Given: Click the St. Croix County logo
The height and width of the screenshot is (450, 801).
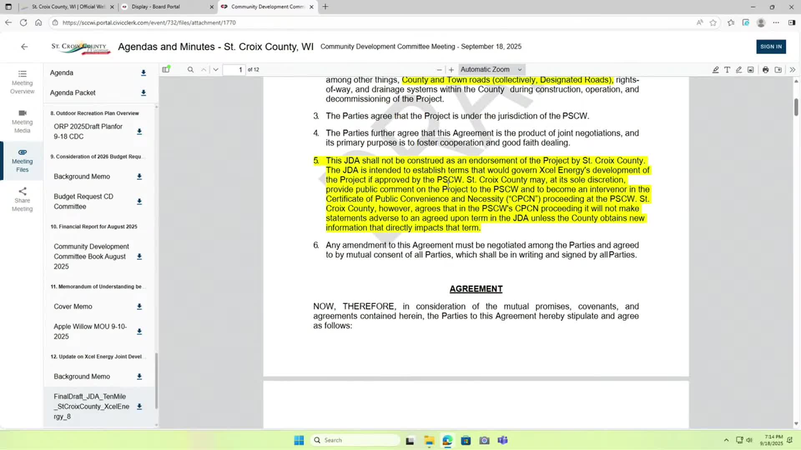Looking at the screenshot, I should point(81,48).
